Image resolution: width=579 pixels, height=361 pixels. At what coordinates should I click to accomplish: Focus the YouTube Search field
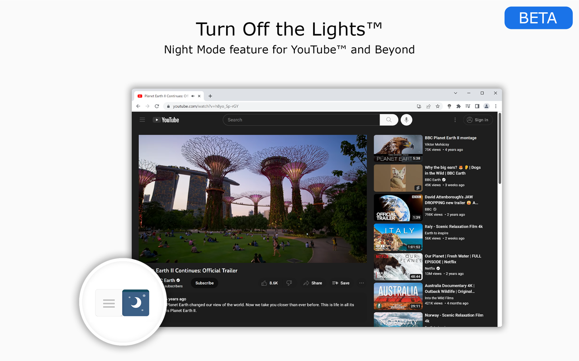click(x=301, y=120)
